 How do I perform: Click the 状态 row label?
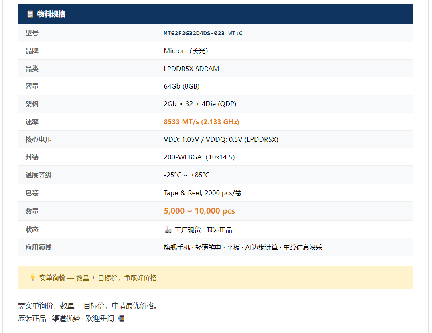tap(32, 230)
